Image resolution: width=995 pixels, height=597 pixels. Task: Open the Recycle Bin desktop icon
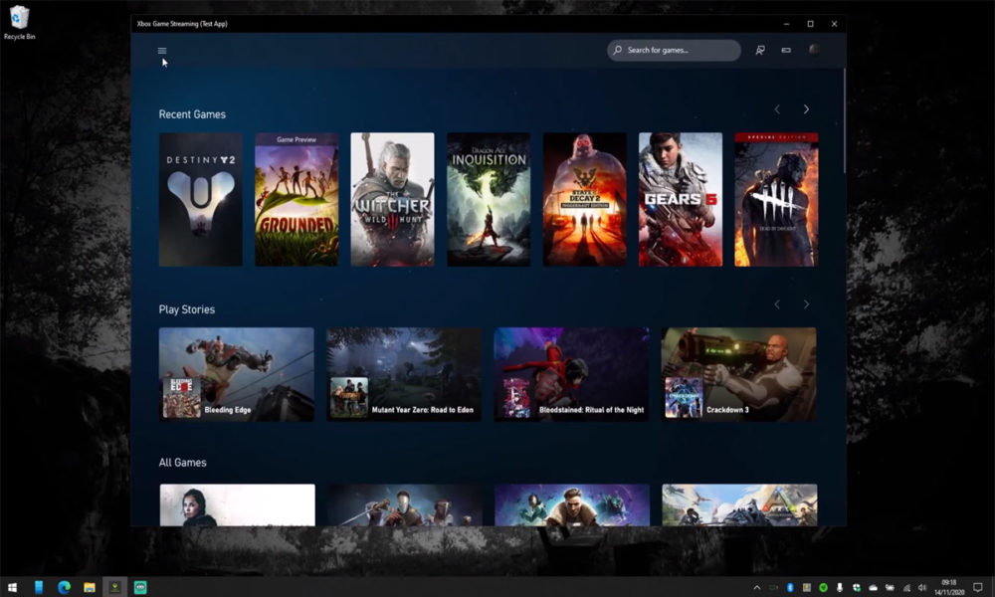tap(19, 23)
